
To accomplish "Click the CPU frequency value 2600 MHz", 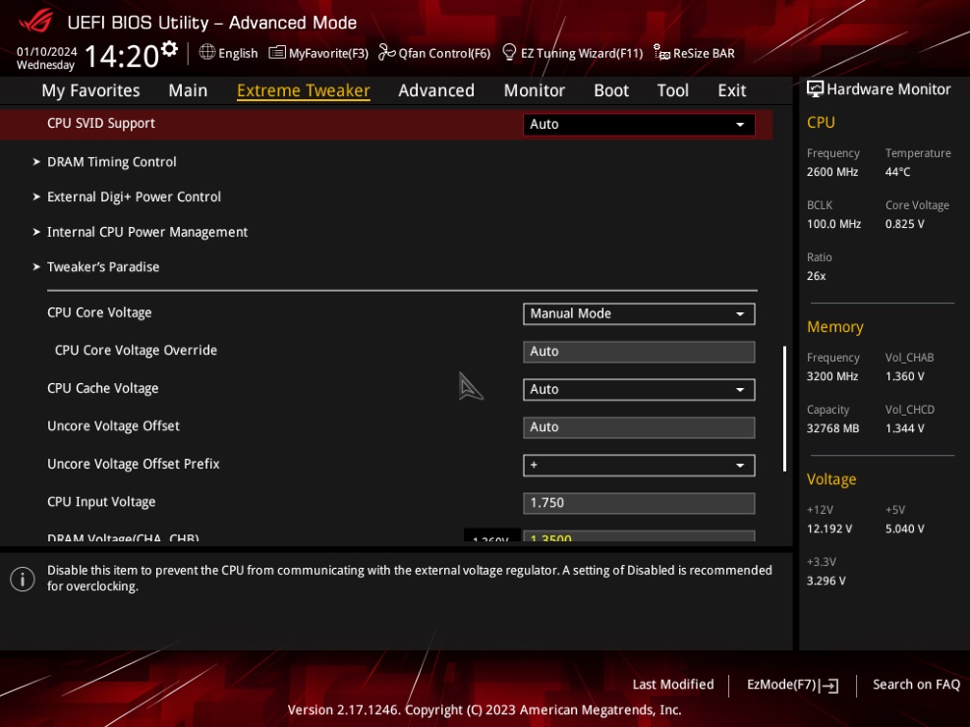I will [x=832, y=172].
